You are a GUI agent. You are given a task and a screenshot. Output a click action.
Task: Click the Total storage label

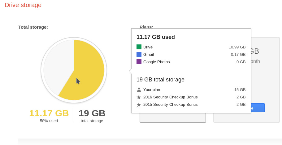[33, 27]
